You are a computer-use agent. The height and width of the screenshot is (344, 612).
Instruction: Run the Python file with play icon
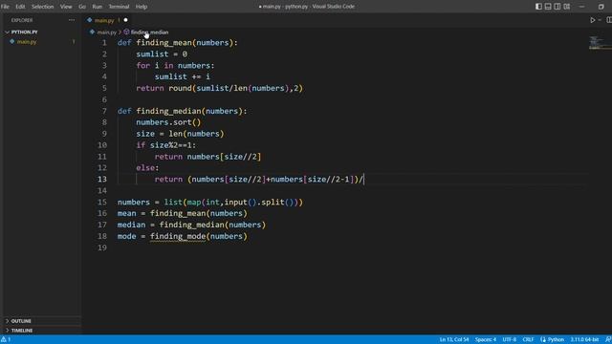593,20
